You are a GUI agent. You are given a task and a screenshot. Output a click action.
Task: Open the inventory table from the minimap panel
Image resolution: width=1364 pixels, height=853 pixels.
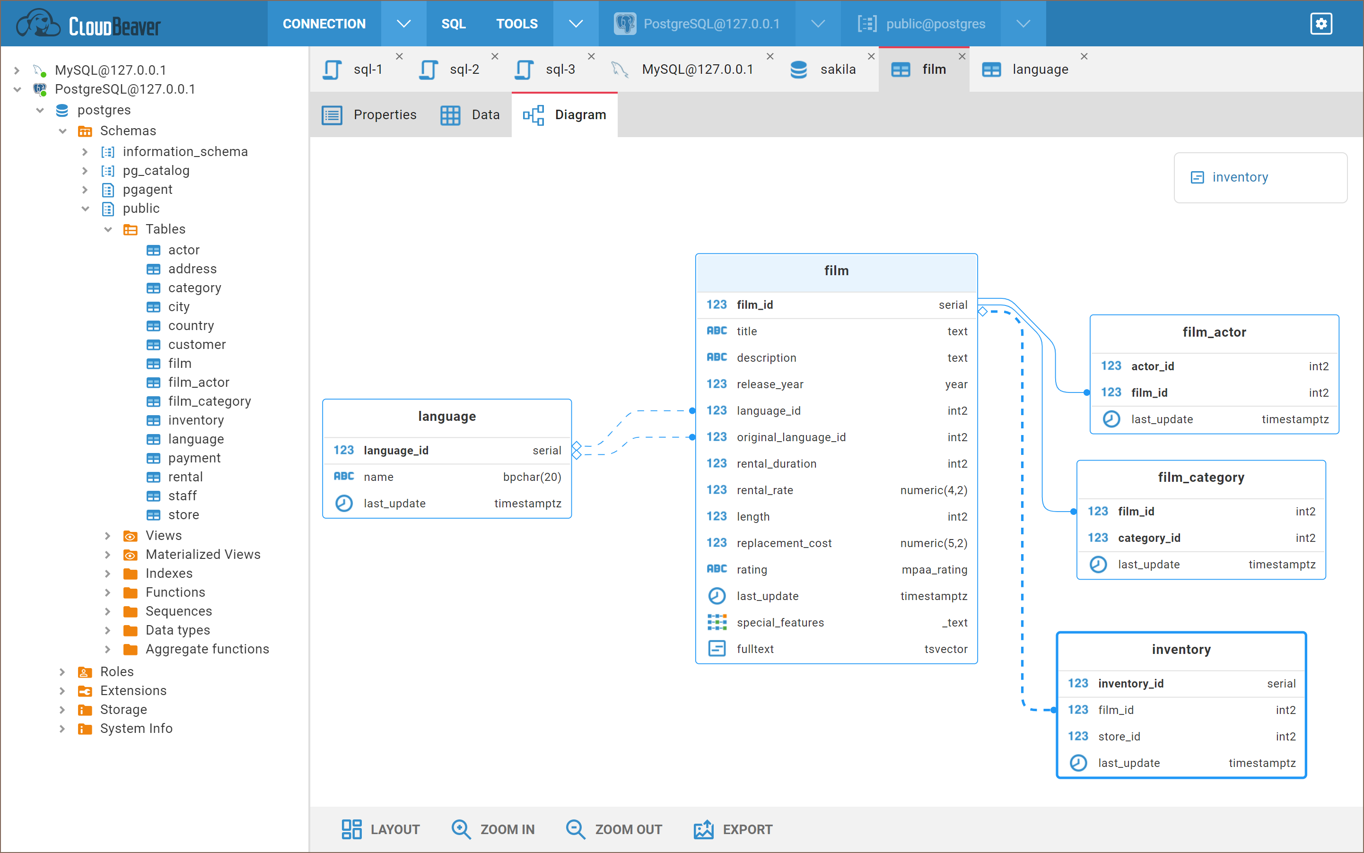click(x=1239, y=177)
